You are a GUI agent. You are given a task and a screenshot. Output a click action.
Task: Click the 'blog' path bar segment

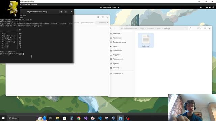[x=142, y=28]
